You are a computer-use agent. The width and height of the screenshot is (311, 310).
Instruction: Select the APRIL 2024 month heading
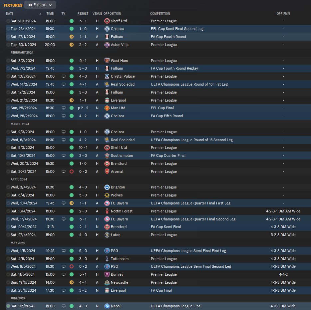tap(19, 179)
